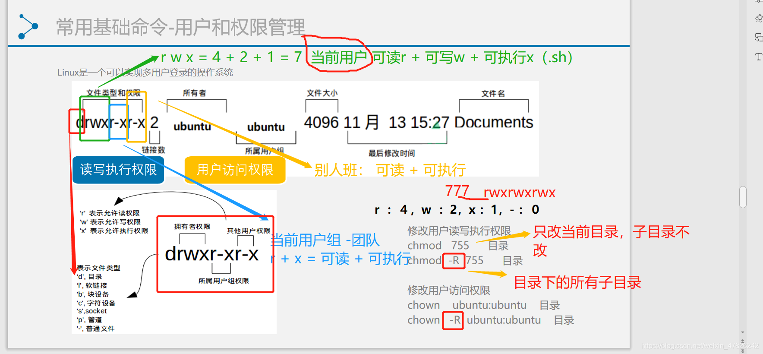
Task: Click the line Linux是一个可以实现多用户登录的操作系统
Action: (x=145, y=73)
